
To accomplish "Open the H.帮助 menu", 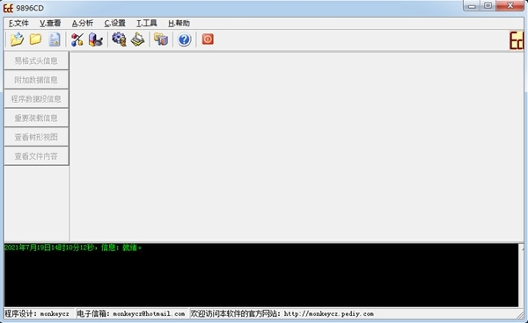I will [179, 23].
